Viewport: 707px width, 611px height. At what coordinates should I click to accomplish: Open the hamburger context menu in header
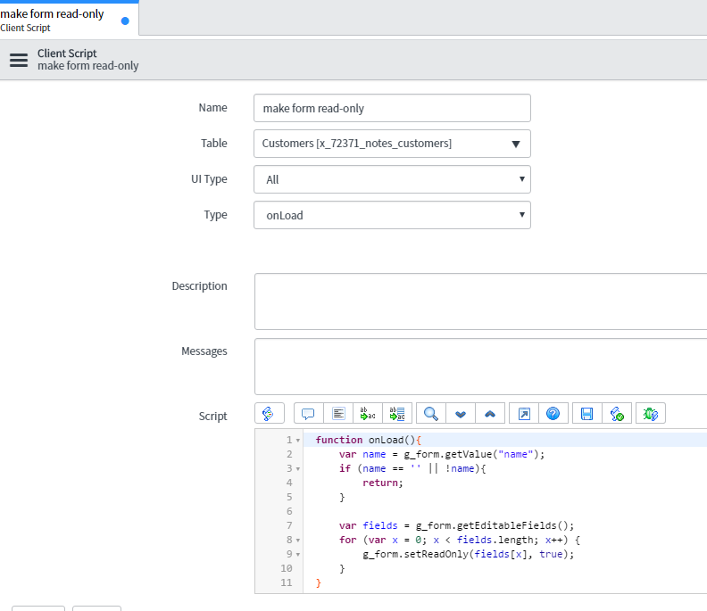coord(19,60)
